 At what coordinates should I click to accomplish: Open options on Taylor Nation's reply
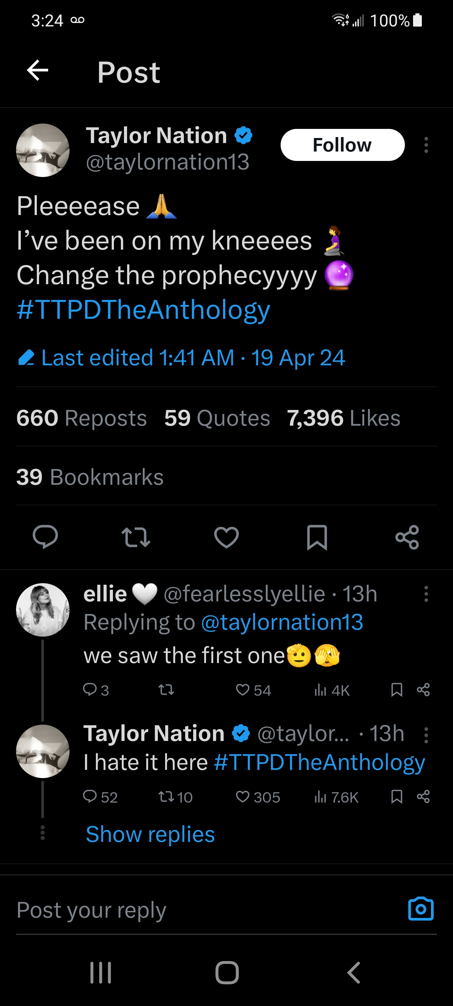[x=426, y=735]
